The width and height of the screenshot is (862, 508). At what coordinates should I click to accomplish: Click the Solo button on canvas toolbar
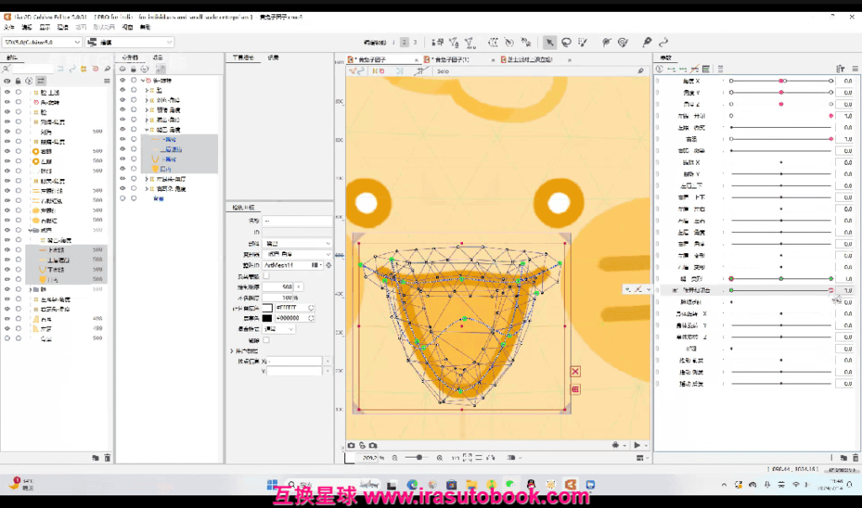[443, 71]
